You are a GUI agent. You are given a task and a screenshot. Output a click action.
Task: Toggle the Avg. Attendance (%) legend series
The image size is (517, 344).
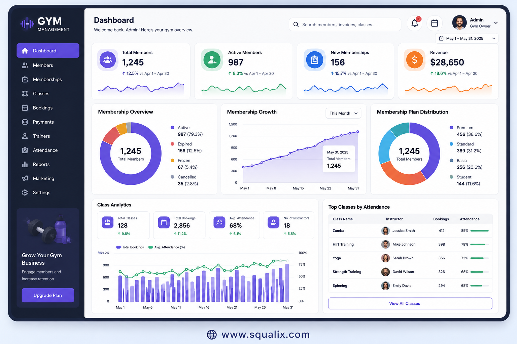(x=167, y=247)
